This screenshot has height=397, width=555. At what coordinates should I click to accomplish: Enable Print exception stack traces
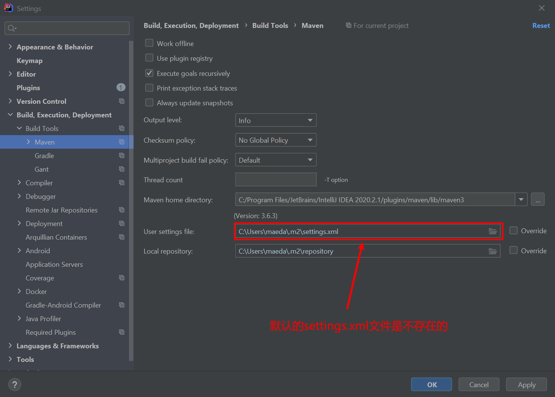[149, 88]
